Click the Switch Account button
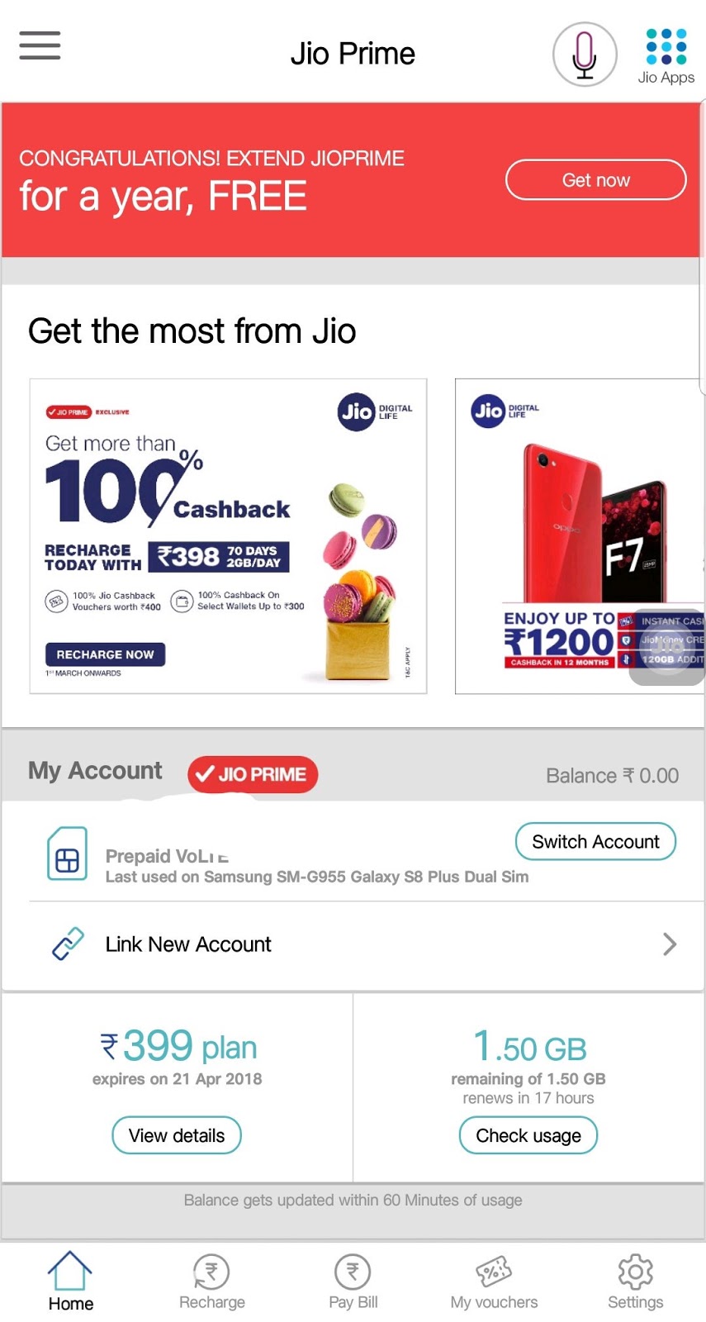Image resolution: width=706 pixels, height=1322 pixels. click(595, 841)
